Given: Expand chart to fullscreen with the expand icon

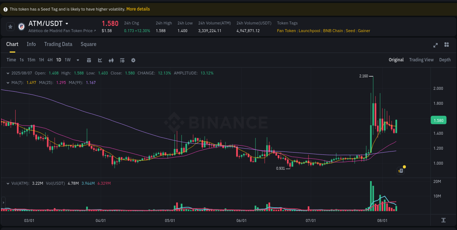Looking at the screenshot, I should pos(435,45).
